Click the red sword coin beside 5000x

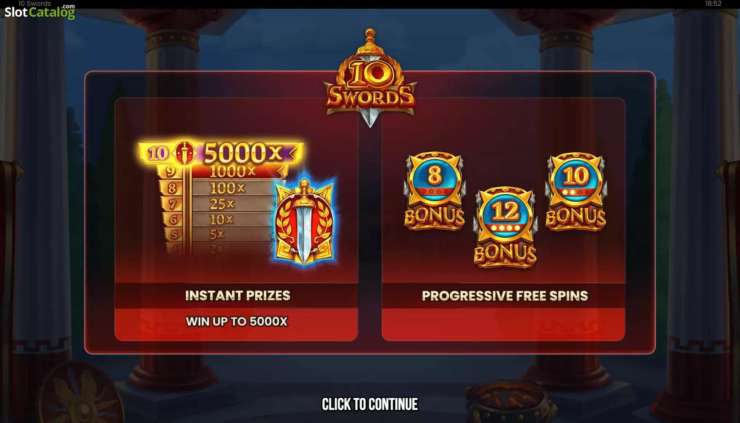(185, 153)
